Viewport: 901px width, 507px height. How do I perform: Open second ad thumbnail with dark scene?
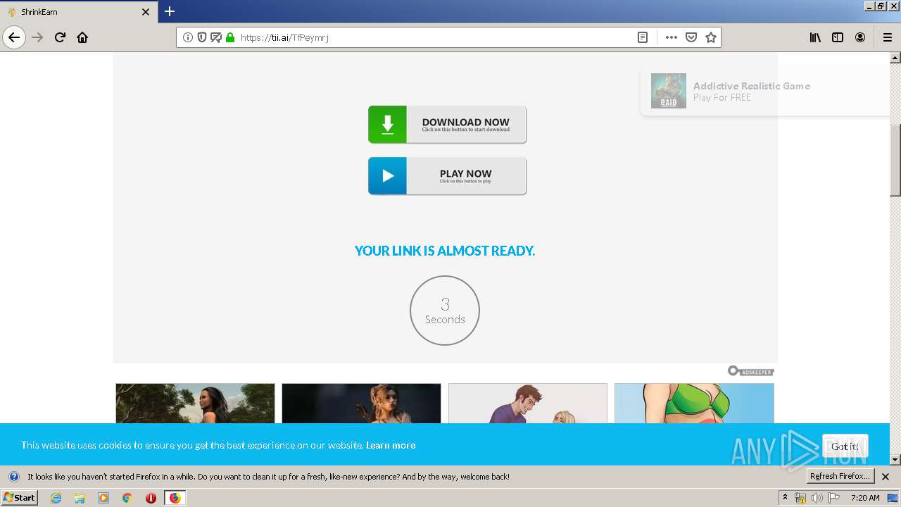pyautogui.click(x=361, y=403)
